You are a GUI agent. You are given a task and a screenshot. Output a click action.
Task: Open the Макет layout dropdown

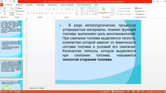tap(19, 8)
